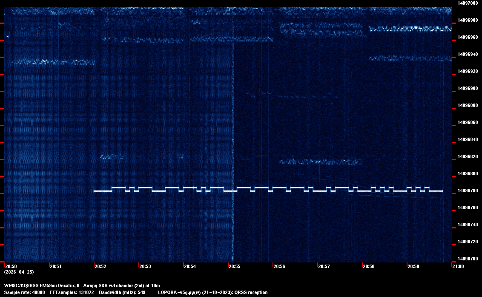The height and width of the screenshot is (297, 482).
Task: Select the 20:55 time tick label
Action: click(x=235, y=267)
